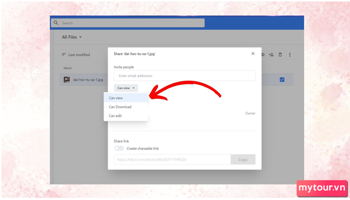Click the add person share icon
350x200 pixels.
click(271, 54)
